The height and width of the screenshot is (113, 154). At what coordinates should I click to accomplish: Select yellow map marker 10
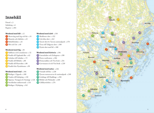[119, 76]
